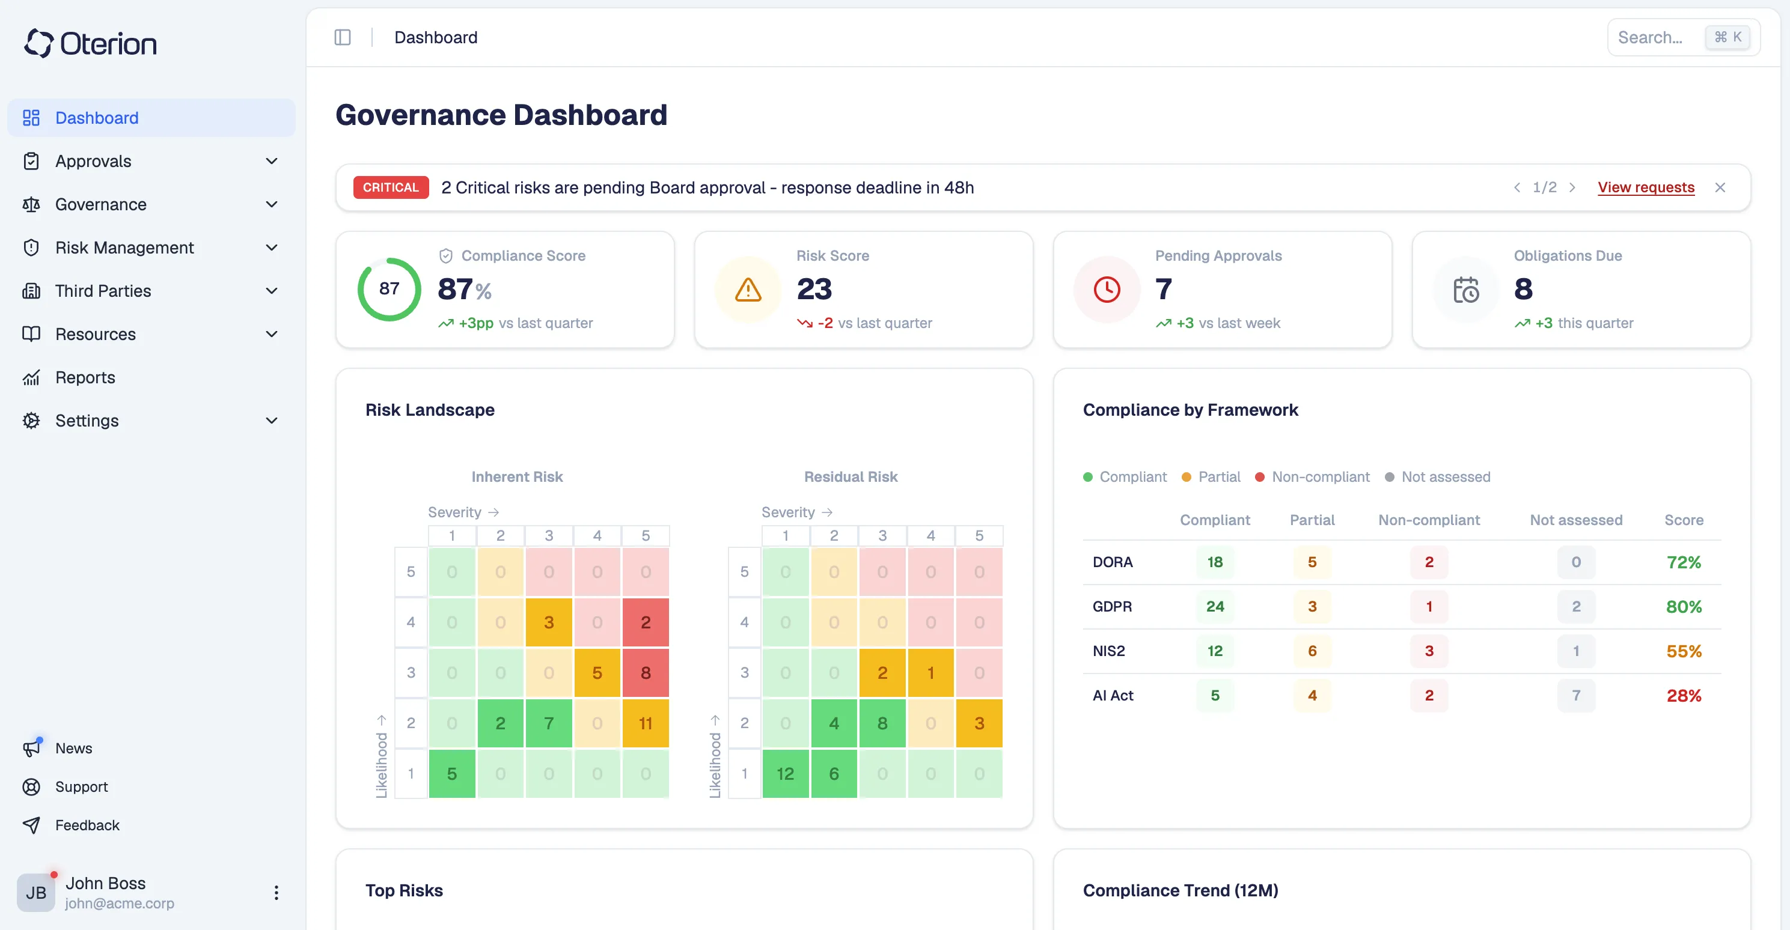Click the john@acme.corp email text

tap(120, 903)
